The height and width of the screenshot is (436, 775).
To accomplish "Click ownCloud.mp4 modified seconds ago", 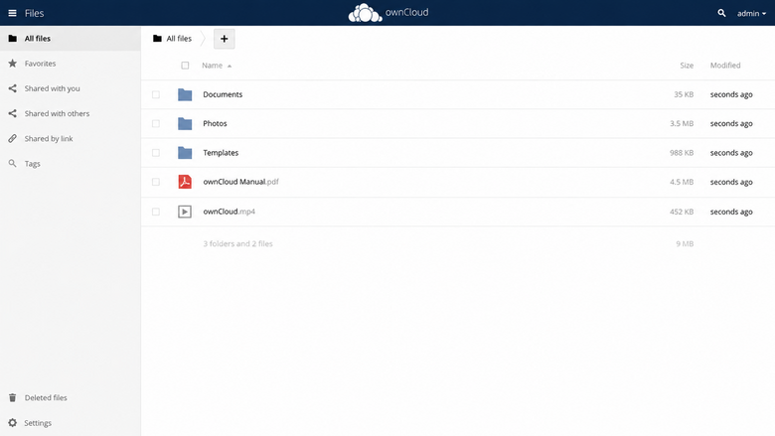I will pyautogui.click(x=731, y=212).
